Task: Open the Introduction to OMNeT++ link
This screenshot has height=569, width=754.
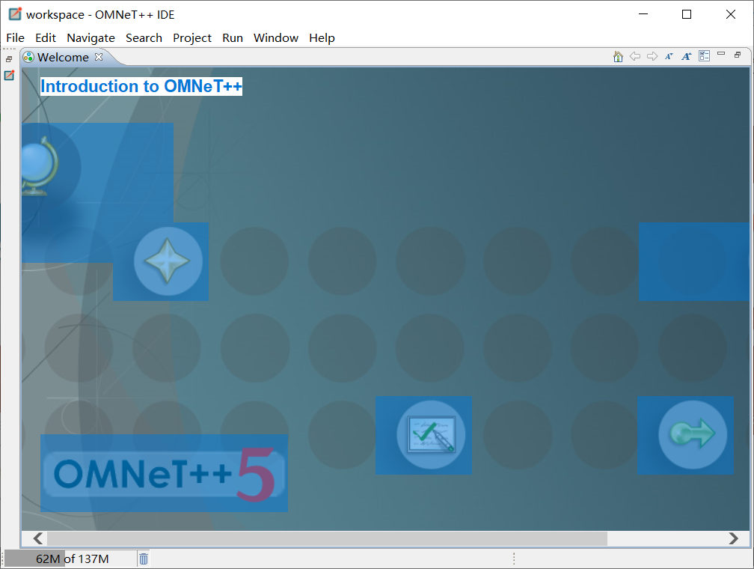Action: [140, 85]
